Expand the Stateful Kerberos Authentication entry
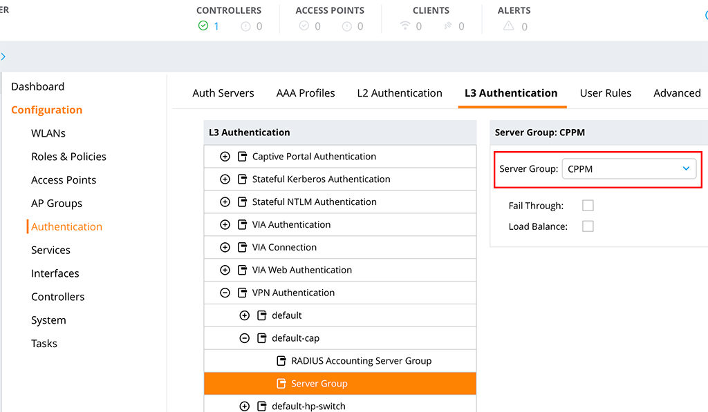The height and width of the screenshot is (412, 708). pyautogui.click(x=224, y=179)
